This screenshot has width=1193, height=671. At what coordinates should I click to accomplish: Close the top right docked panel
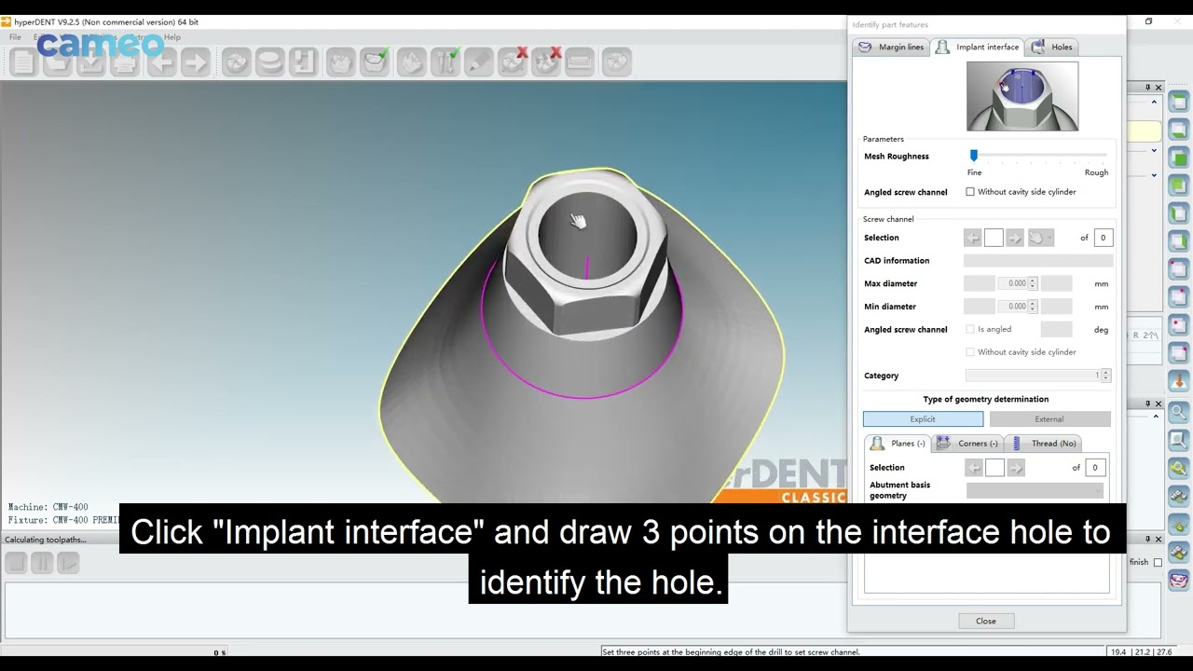click(1159, 88)
